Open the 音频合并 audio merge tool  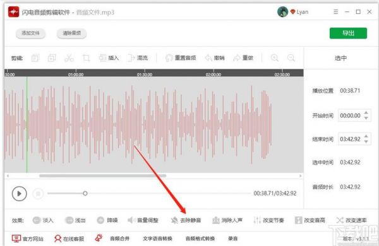[x=119, y=238]
